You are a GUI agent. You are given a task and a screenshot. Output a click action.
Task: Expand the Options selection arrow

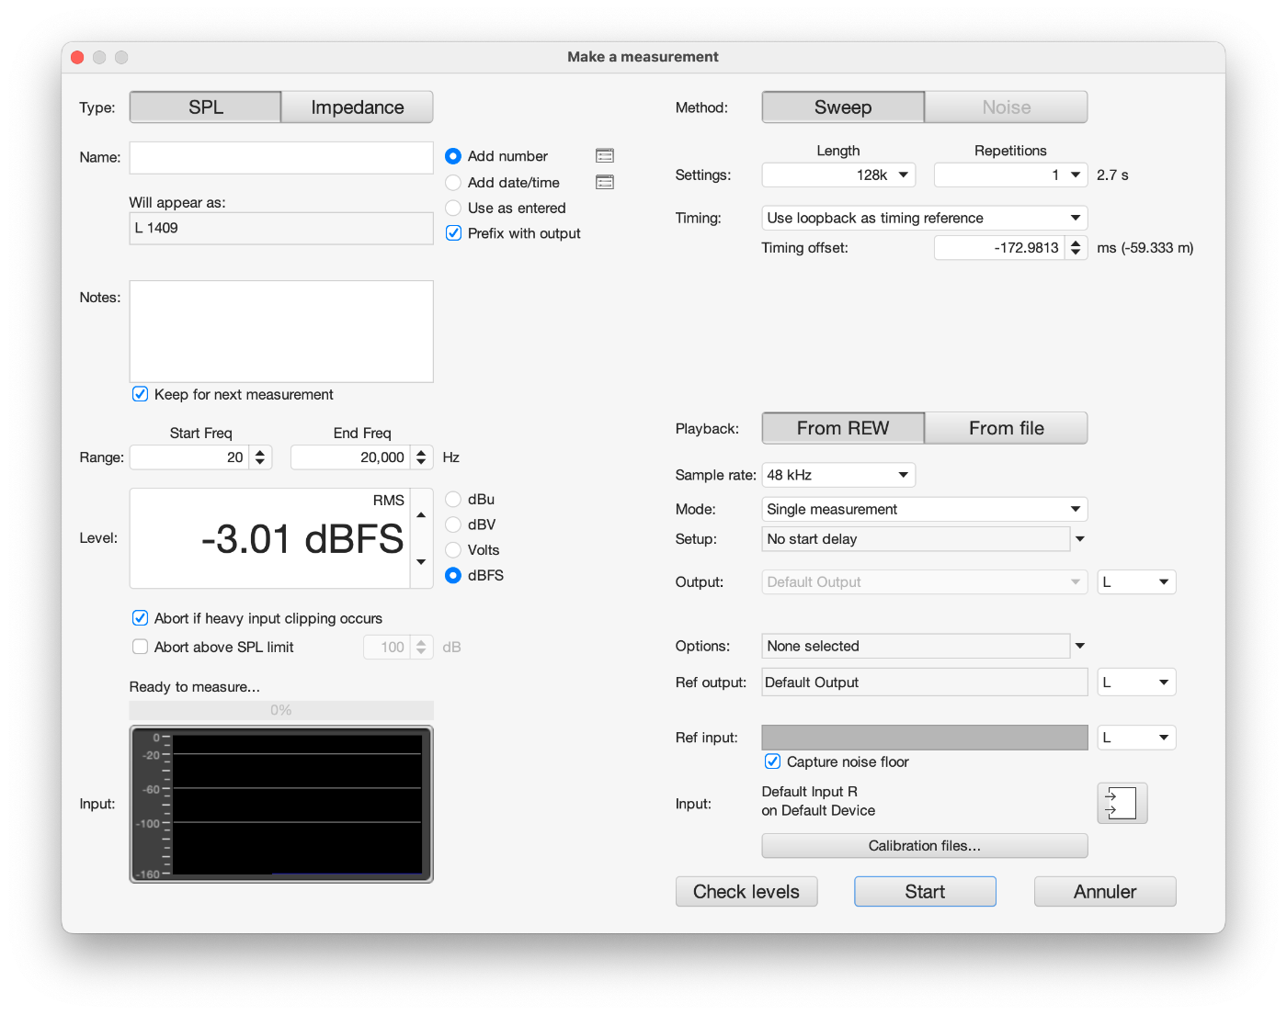1080,646
